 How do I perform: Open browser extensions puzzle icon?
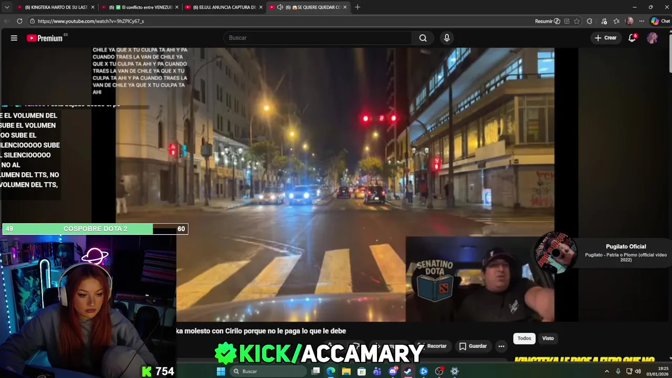tap(590, 21)
